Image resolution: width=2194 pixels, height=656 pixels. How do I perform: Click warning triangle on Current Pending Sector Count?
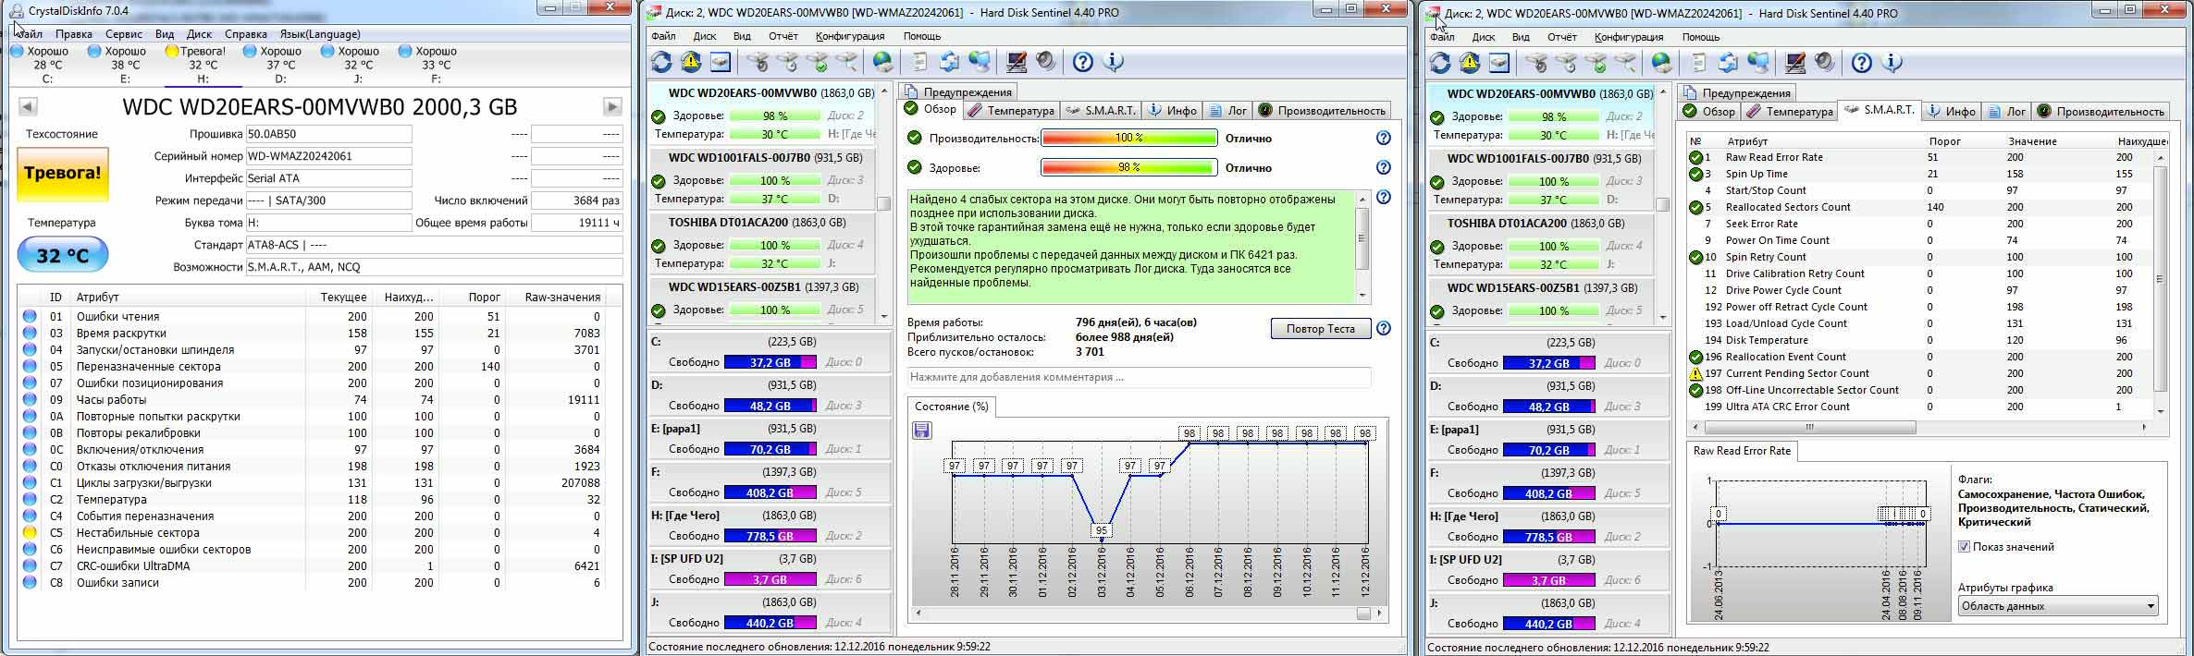coord(1695,373)
